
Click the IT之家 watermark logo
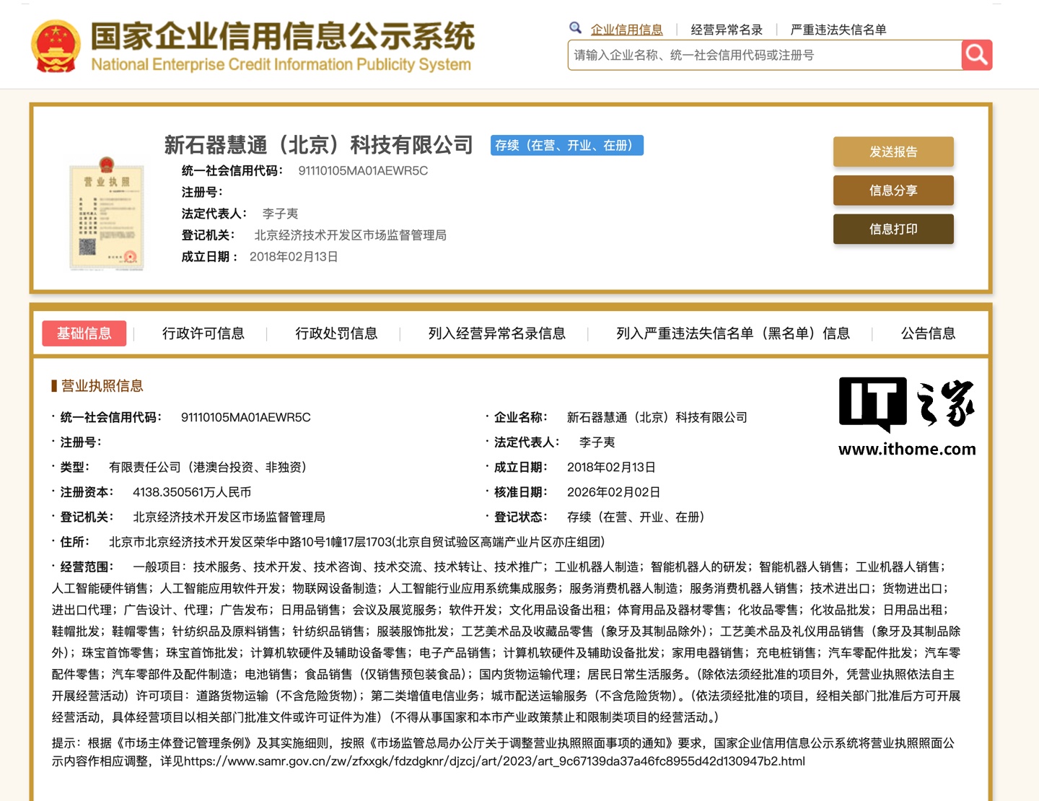pos(907,417)
